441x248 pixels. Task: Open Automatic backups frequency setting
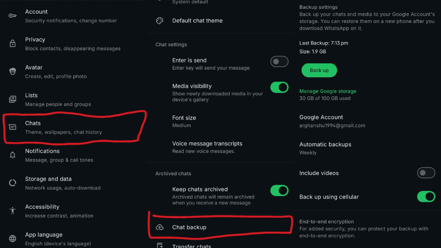[325, 148]
